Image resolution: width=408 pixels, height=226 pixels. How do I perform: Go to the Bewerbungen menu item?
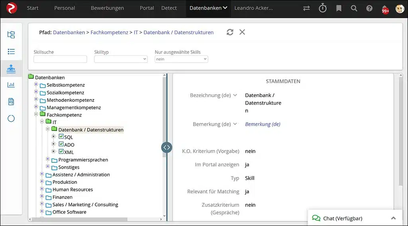107,8
